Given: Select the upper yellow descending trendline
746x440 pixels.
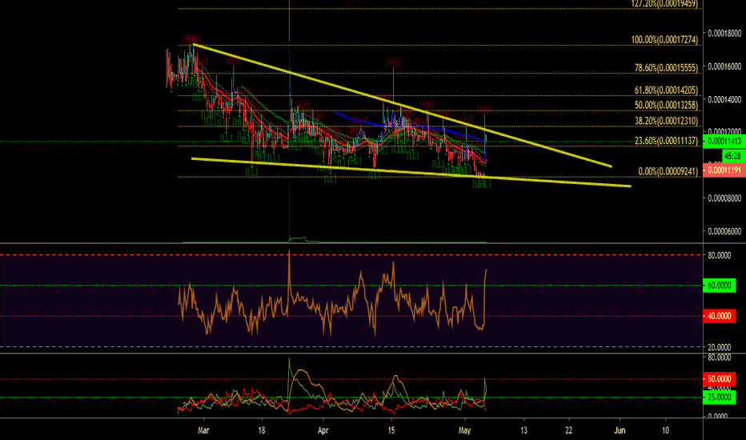Looking at the screenshot, I should coord(403,106).
